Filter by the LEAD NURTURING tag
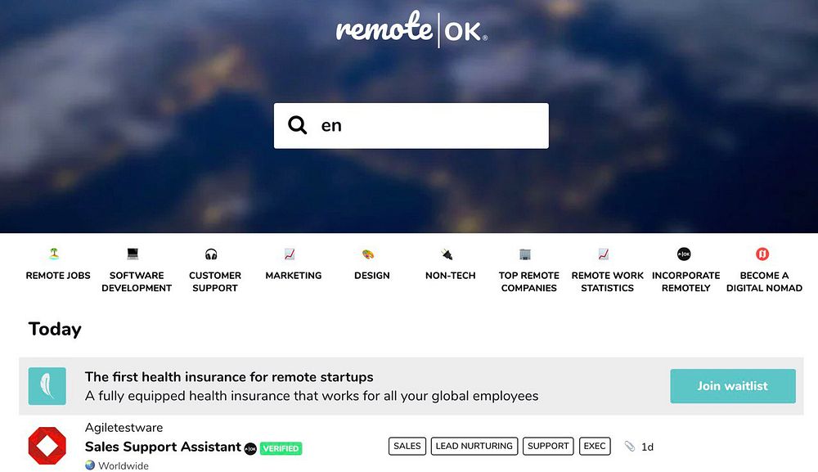818x472 pixels. pos(474,446)
